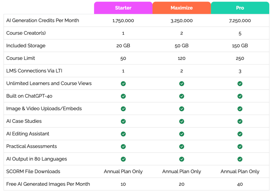Click Maximize checkmark for Built on ChatGPT-4o

click(182, 96)
